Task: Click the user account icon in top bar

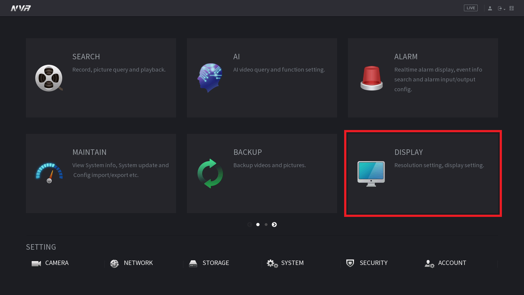Action: coord(490,8)
